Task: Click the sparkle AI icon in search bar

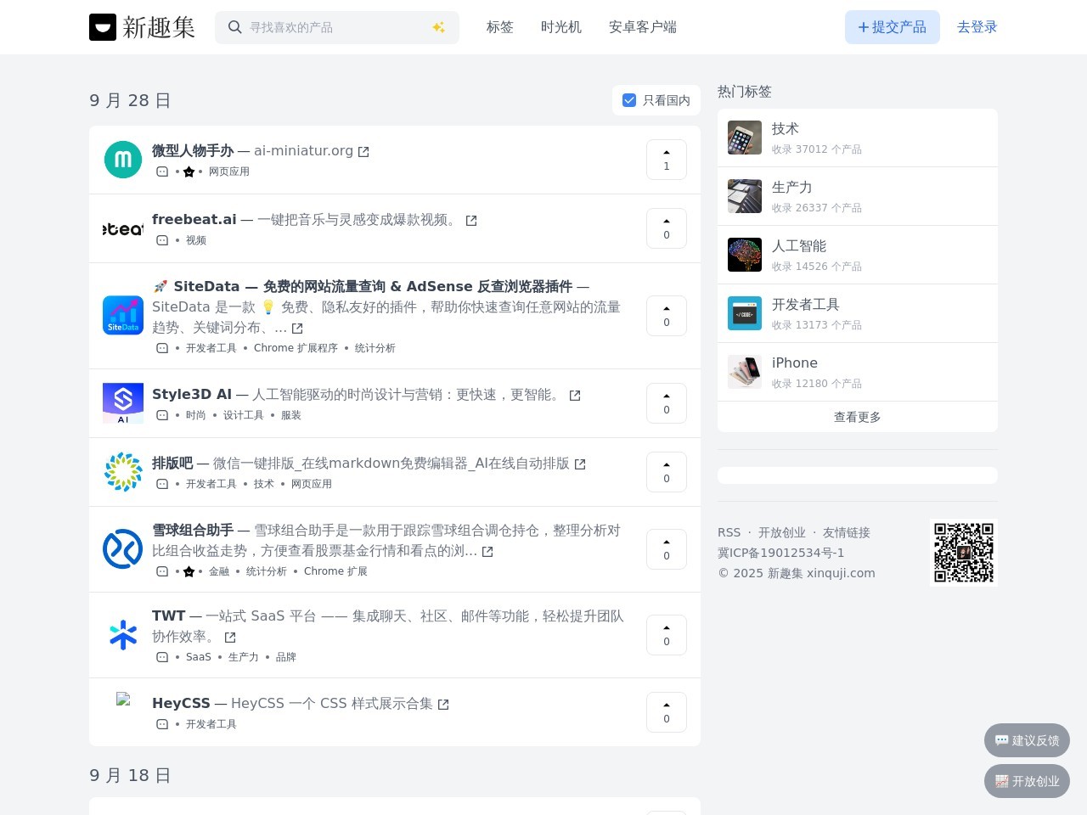Action: (x=438, y=27)
